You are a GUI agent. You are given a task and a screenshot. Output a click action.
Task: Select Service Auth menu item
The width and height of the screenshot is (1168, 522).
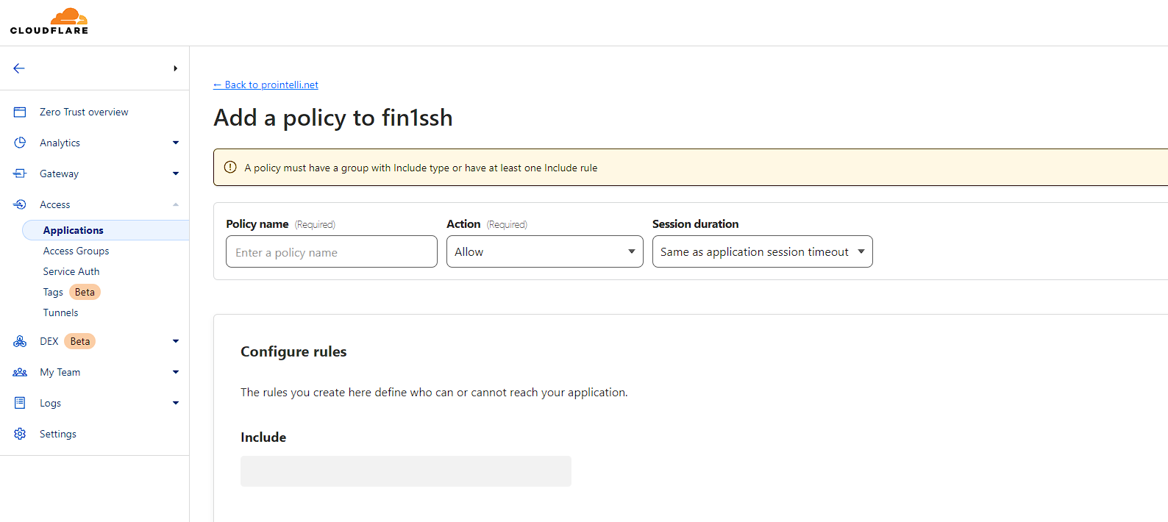tap(71, 271)
